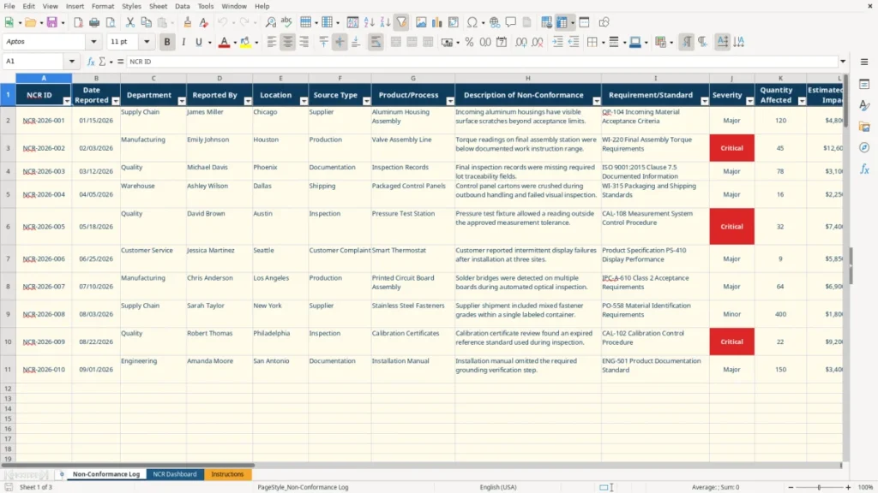Click the Merge and Center Cells icon
This screenshot has width=878, height=493.
(x=396, y=42)
